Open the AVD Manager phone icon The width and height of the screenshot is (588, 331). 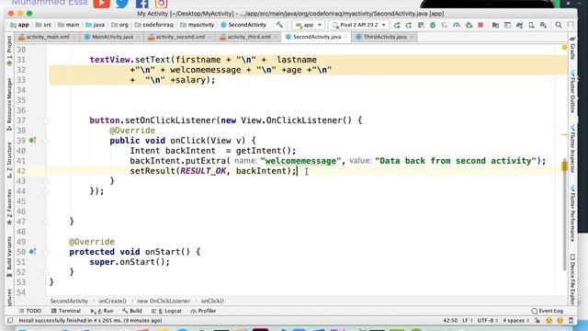click(x=531, y=25)
